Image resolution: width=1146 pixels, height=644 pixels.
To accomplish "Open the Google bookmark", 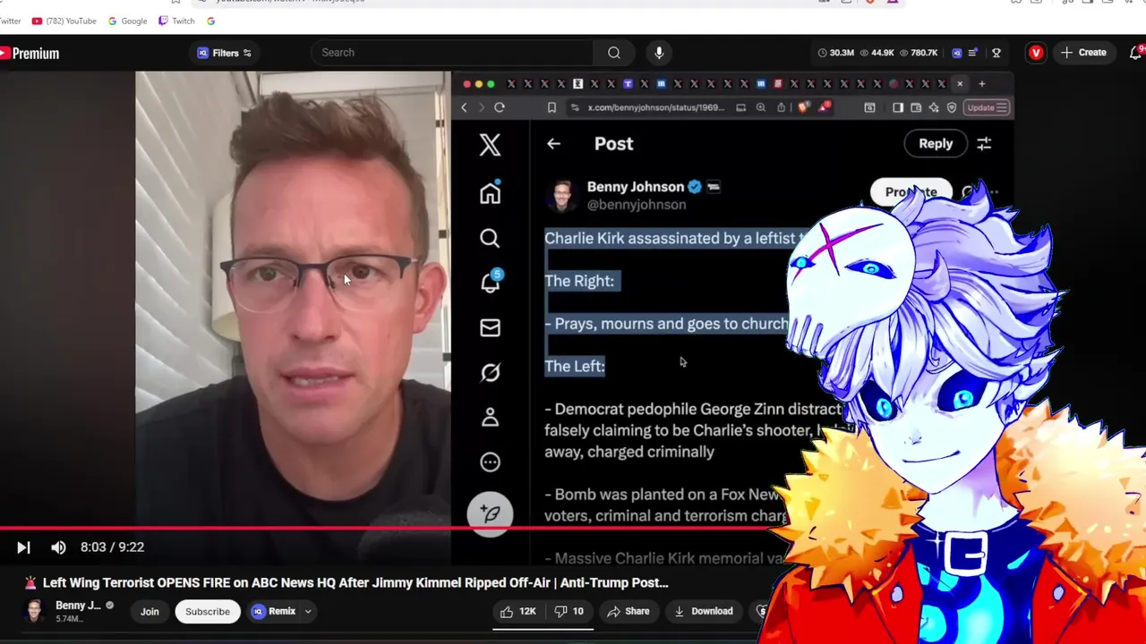I will point(127,21).
